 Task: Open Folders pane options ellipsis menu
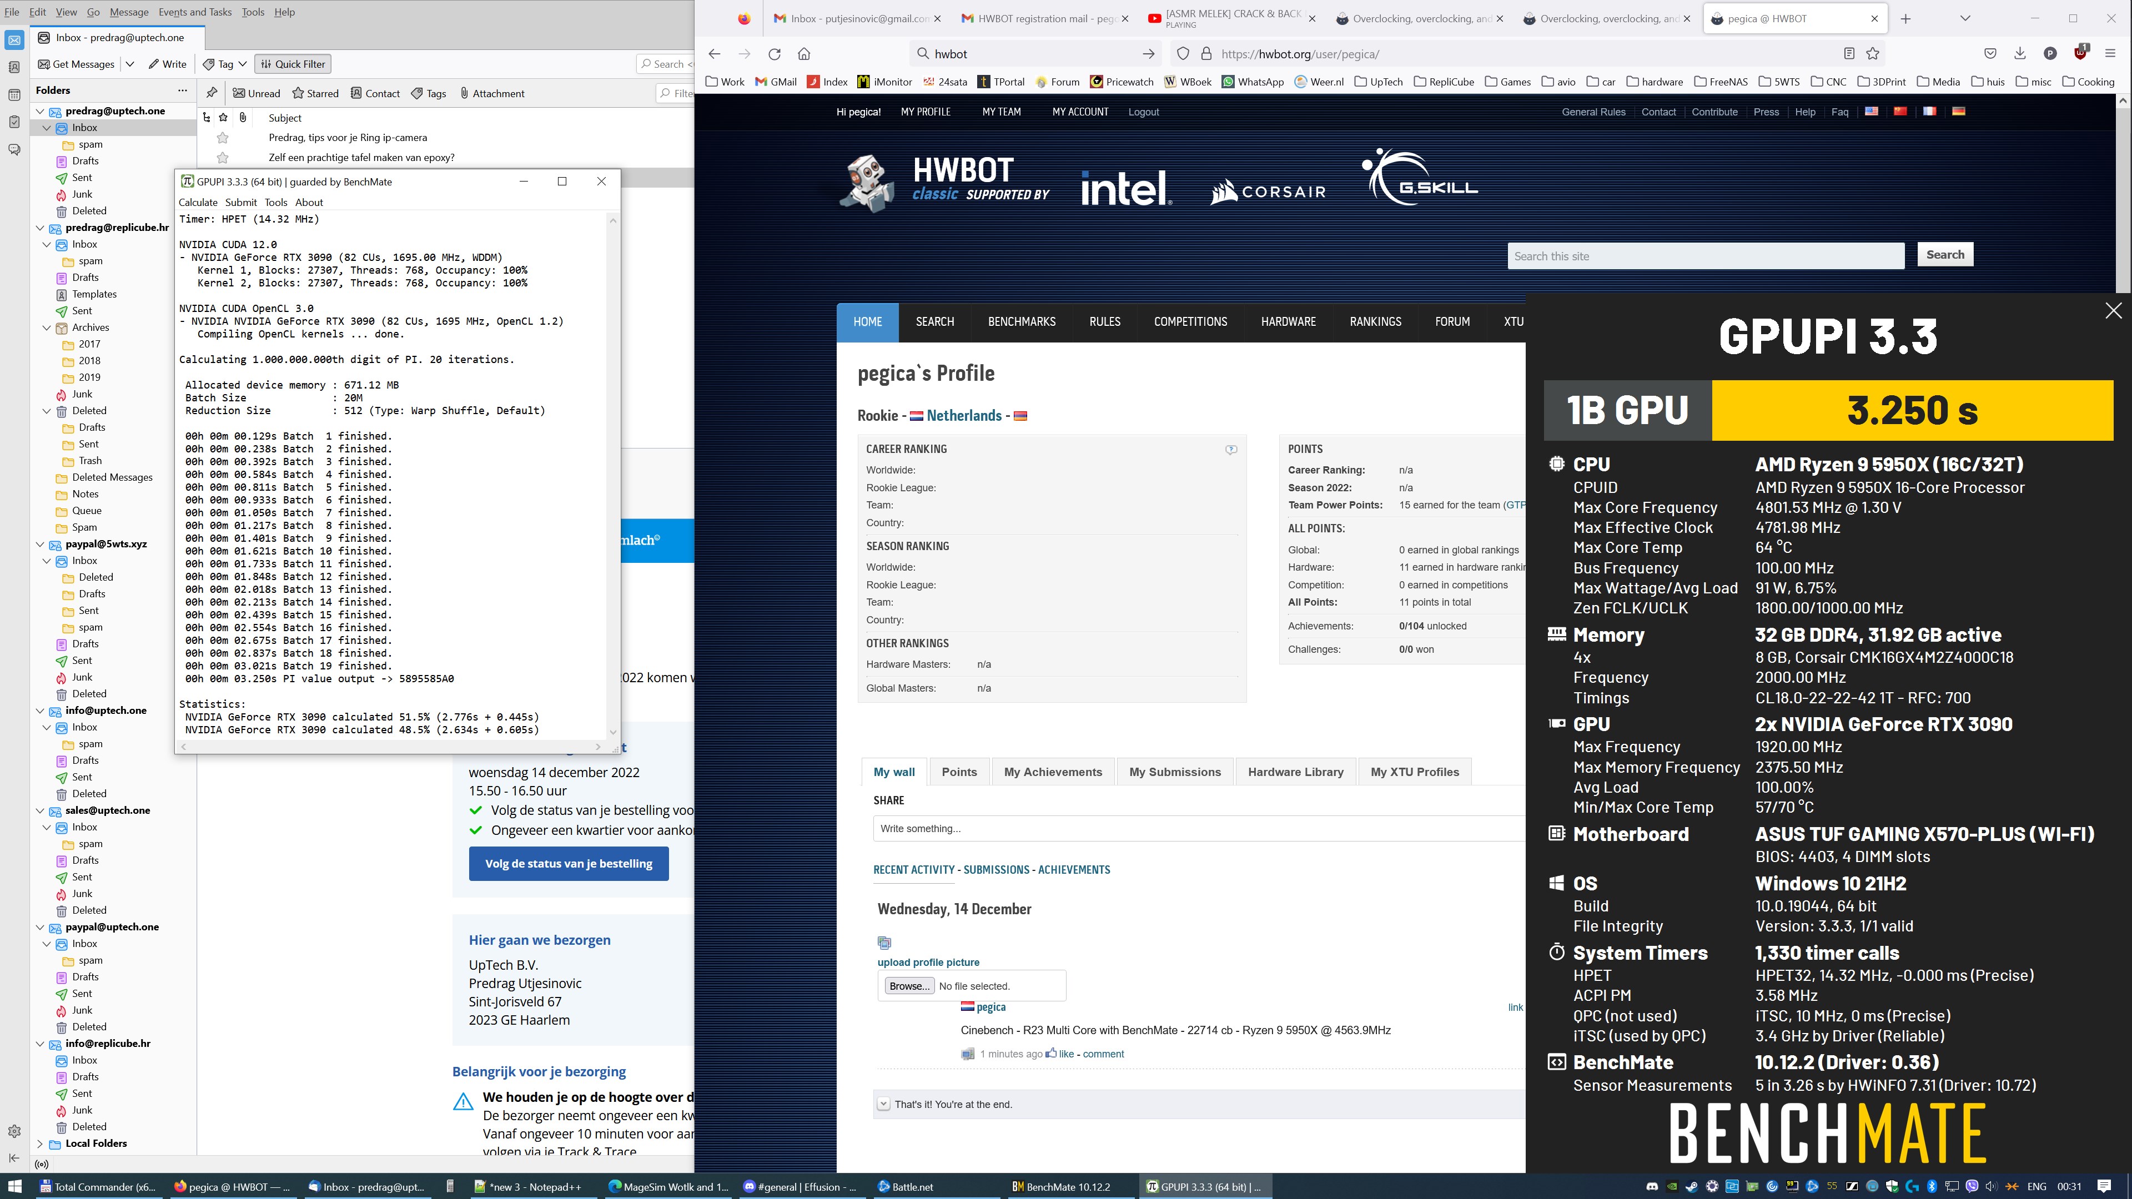tap(183, 90)
